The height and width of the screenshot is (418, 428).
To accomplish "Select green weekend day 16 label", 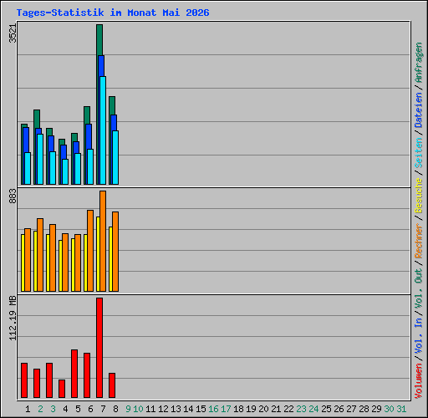I will coord(213,409).
